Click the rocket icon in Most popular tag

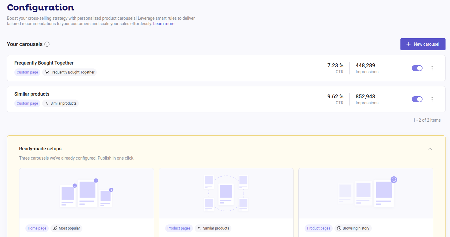[x=55, y=228]
